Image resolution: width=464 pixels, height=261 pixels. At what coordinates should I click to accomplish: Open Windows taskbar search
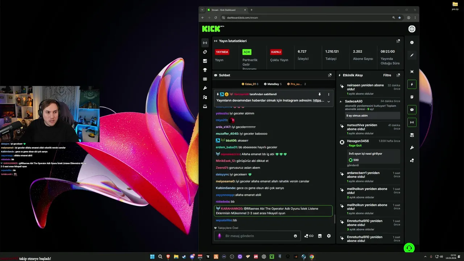(160, 257)
